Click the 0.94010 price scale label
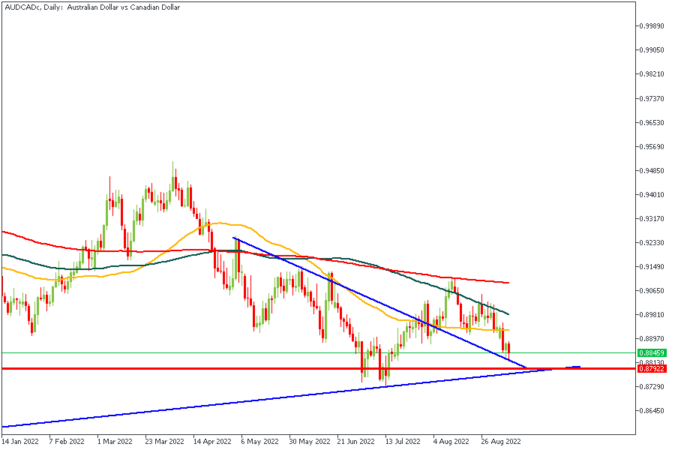The image size is (675, 450). tap(650, 195)
